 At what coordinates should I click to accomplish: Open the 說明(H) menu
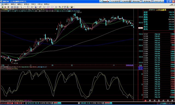click(47, 4)
